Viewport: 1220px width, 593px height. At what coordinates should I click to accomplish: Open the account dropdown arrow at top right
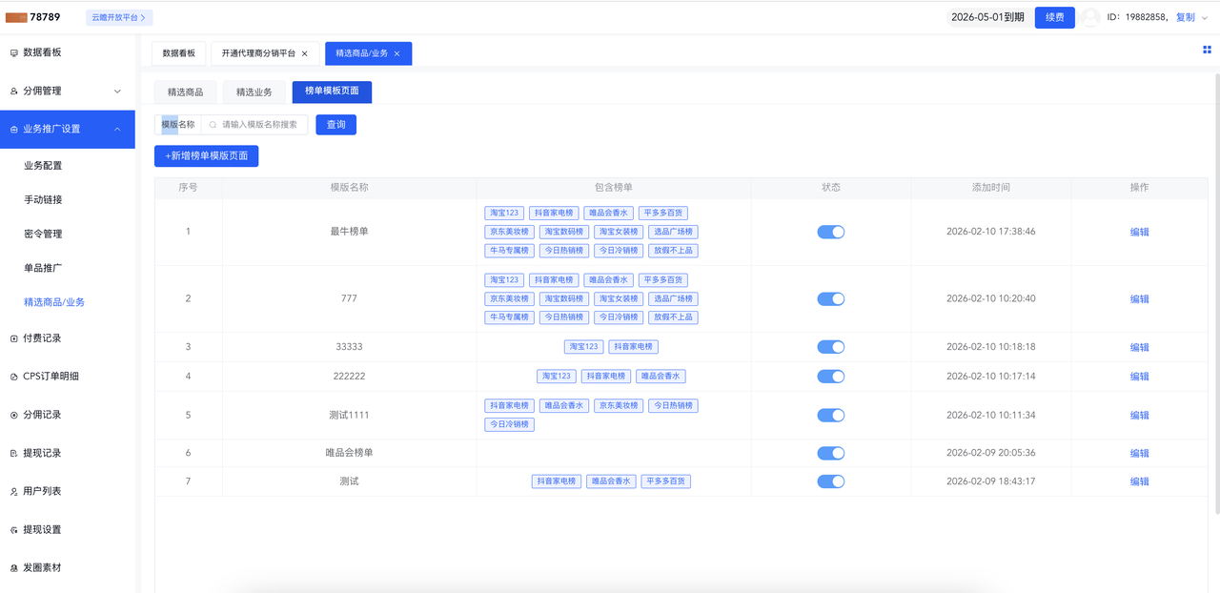coord(1205,18)
